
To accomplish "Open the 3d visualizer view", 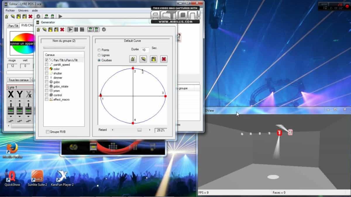I will 97,29.
